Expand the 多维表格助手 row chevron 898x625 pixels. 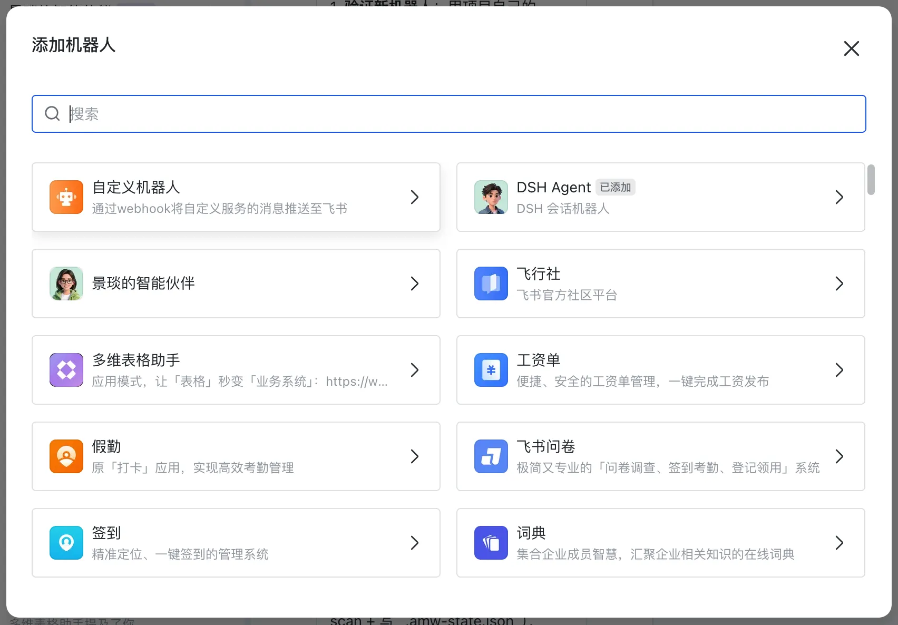tap(415, 370)
